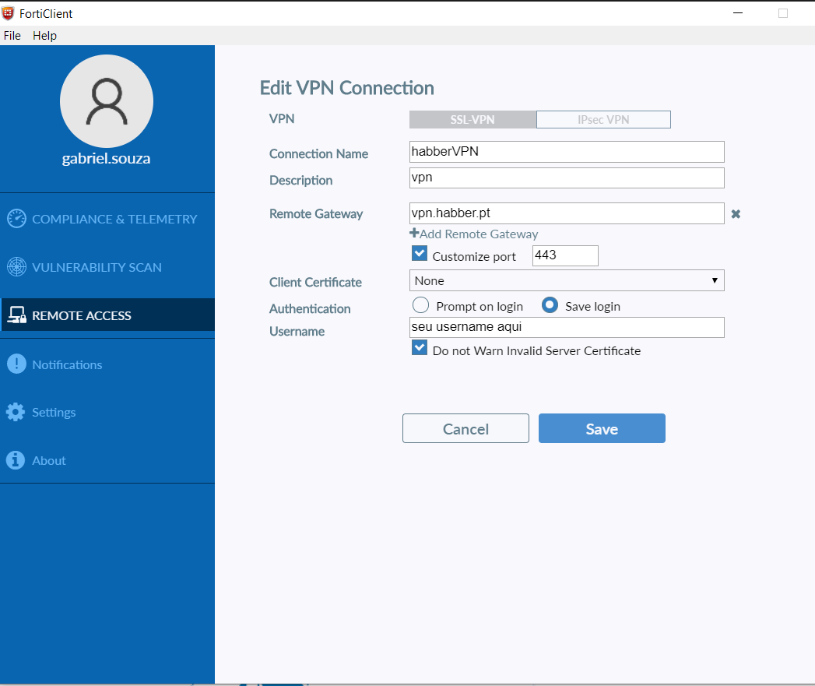Select the Prompt on login radio option
This screenshot has height=686, width=815.
click(420, 304)
